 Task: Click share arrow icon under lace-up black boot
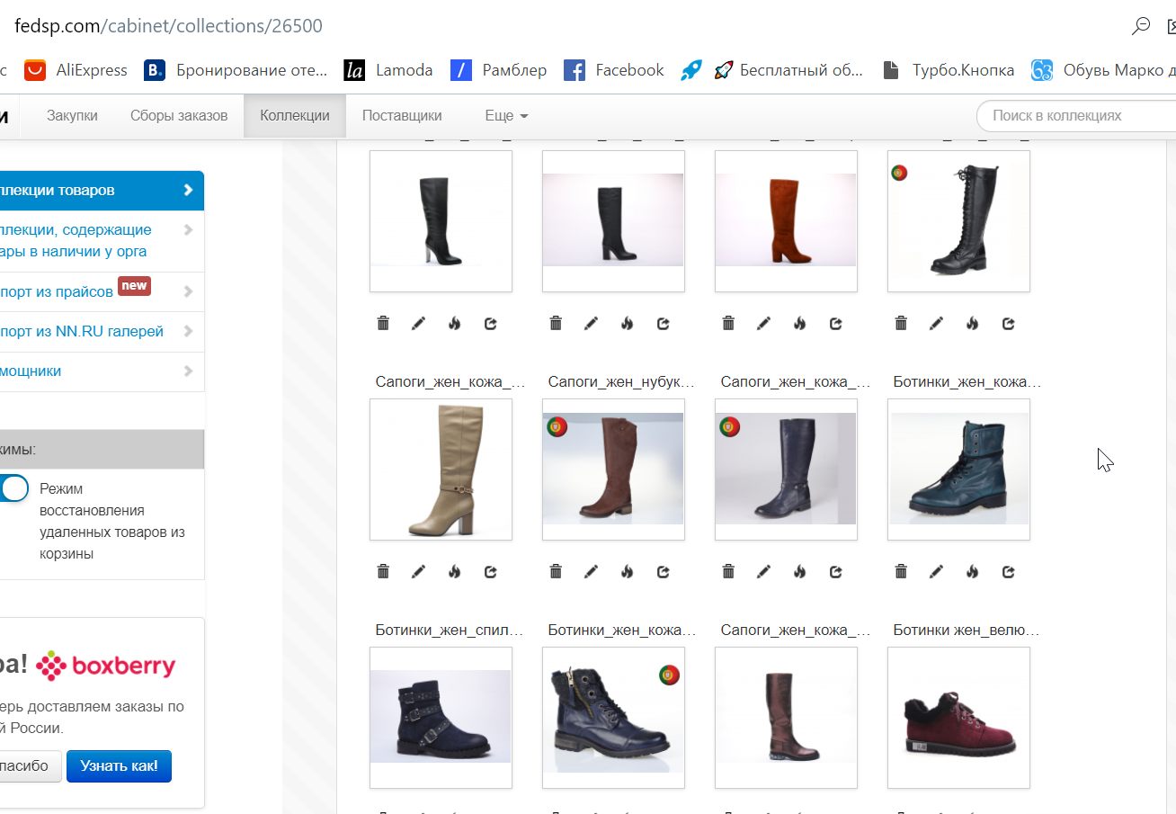[x=1008, y=324]
